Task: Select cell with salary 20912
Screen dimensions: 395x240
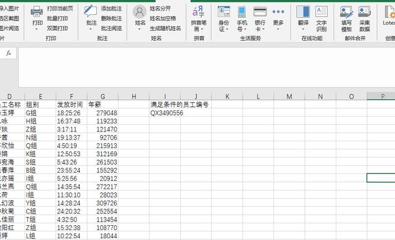Action: point(102,178)
